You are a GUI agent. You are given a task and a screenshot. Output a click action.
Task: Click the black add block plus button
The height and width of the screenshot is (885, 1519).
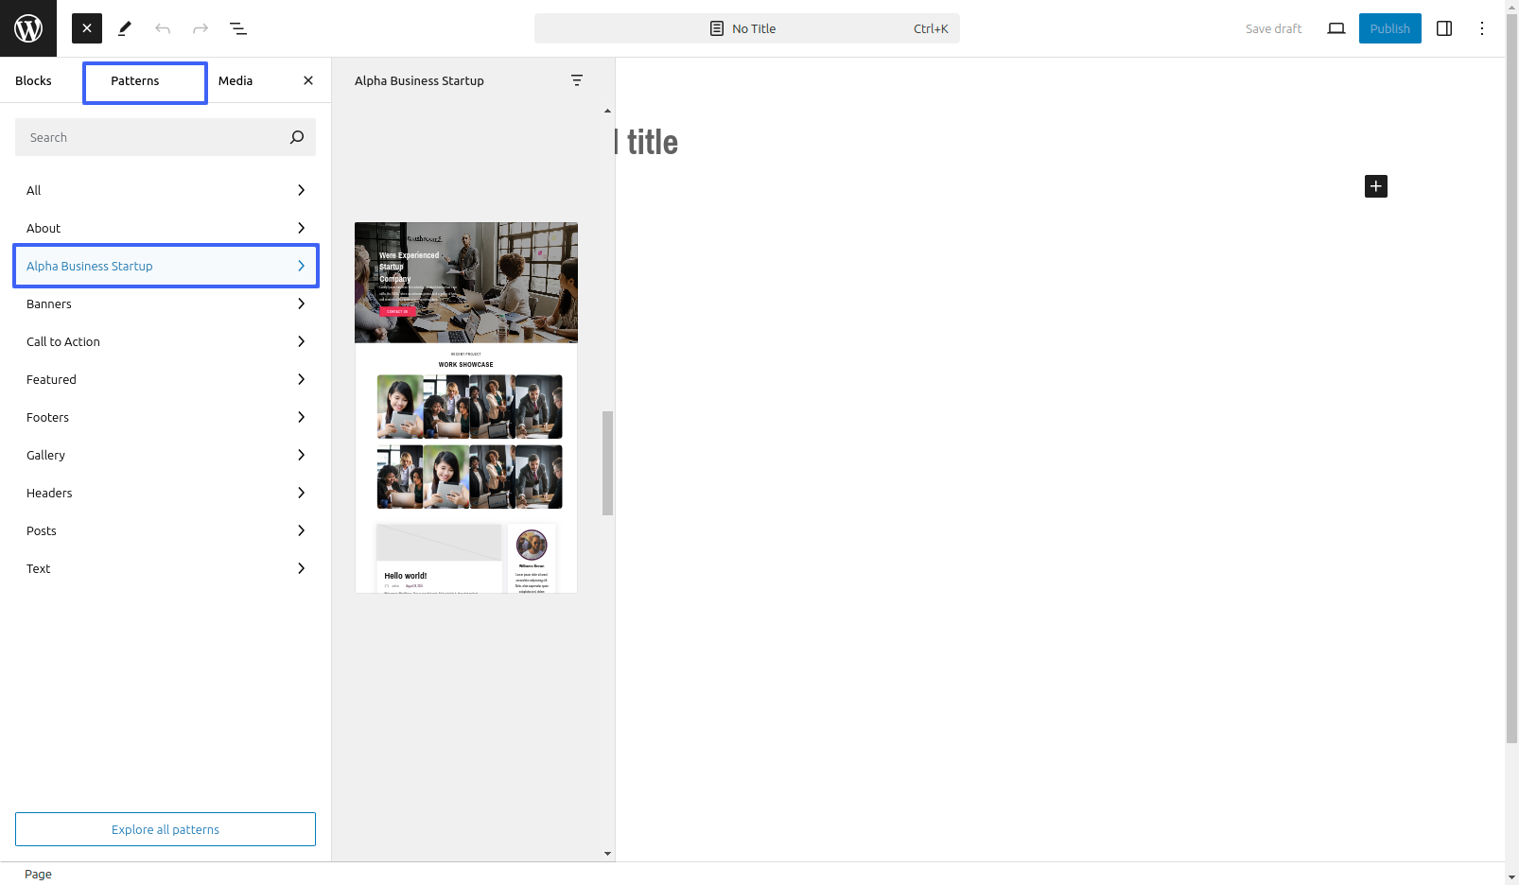(x=1376, y=186)
